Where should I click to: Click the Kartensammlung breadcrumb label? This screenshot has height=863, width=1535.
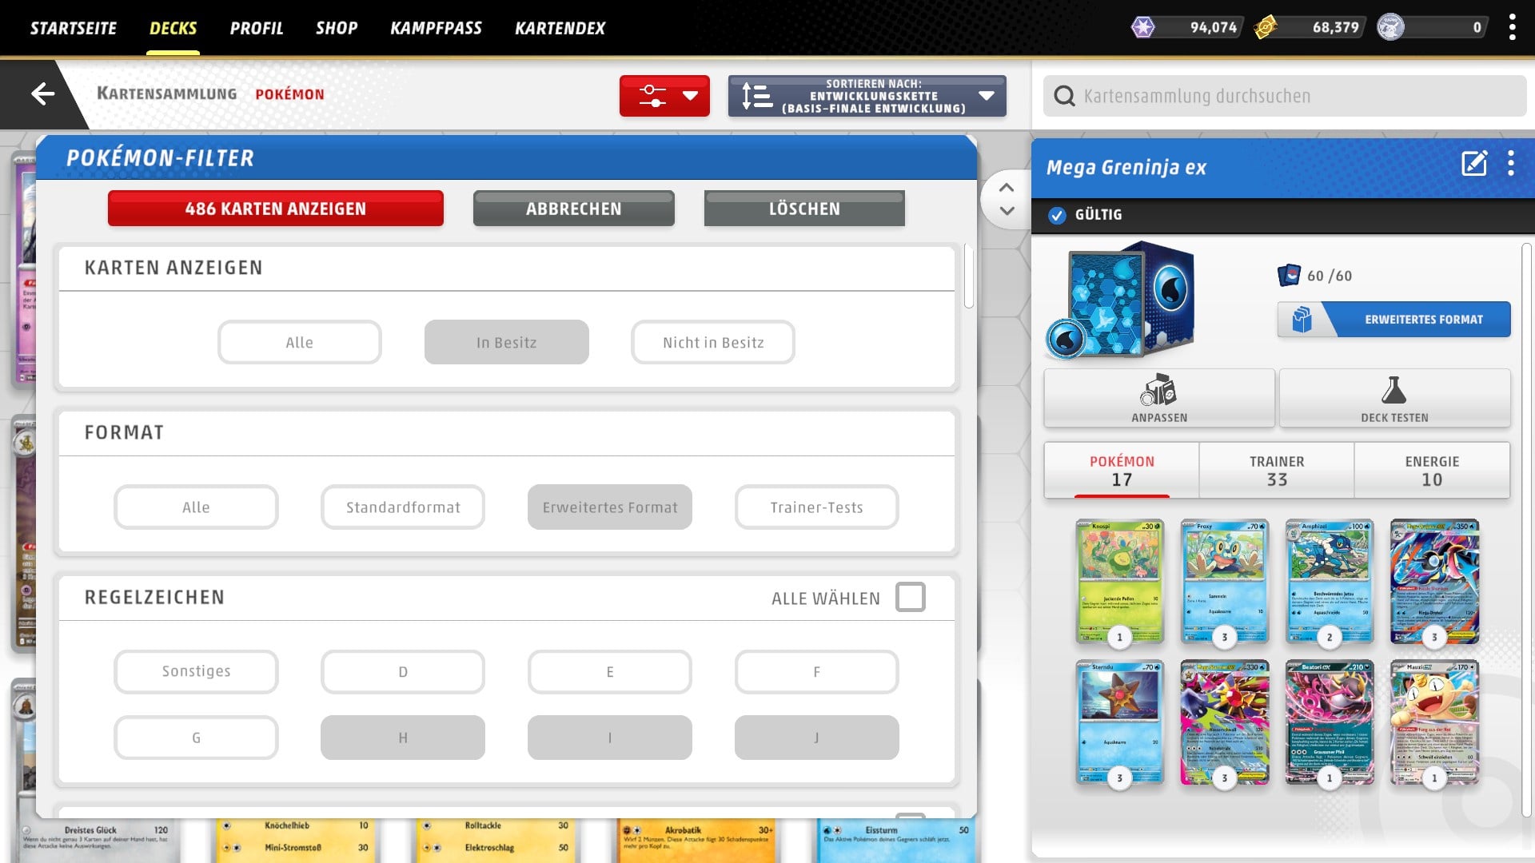(x=166, y=93)
